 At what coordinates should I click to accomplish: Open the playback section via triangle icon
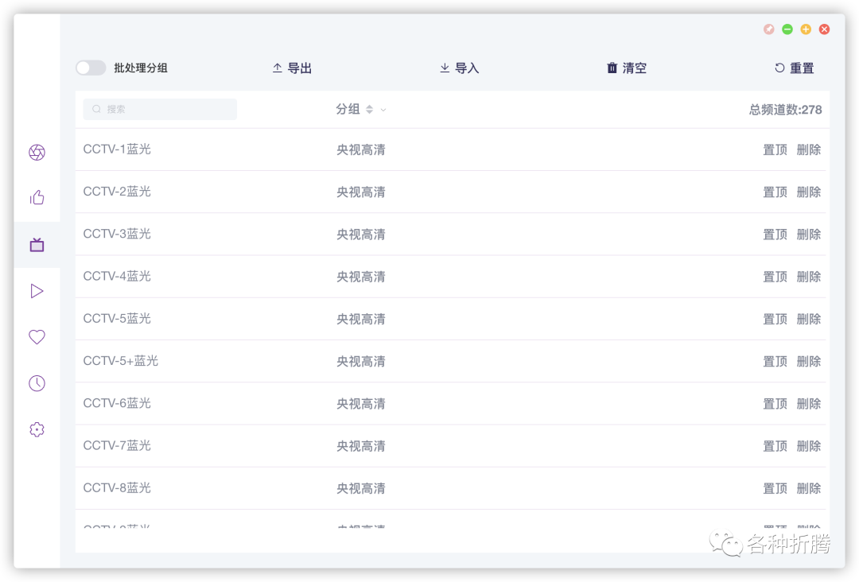point(37,290)
